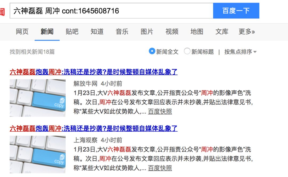Click the 解放牛网 source label
This screenshot has width=288, height=177.
click(85, 84)
